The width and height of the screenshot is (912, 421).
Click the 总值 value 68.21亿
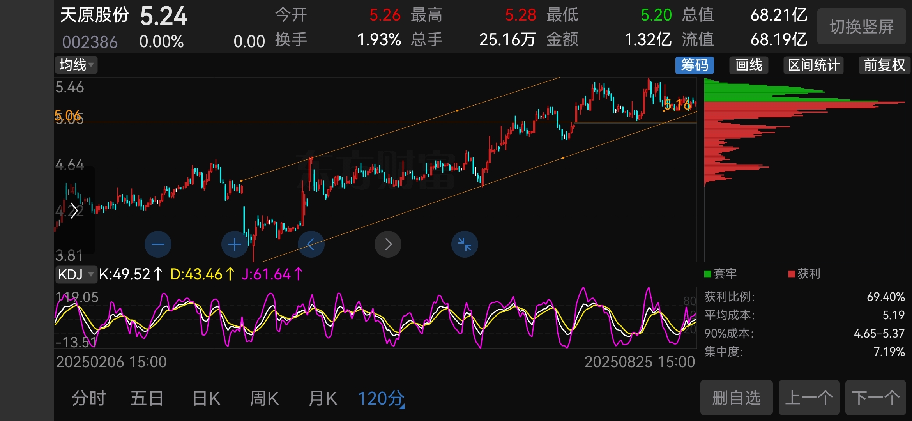(779, 15)
